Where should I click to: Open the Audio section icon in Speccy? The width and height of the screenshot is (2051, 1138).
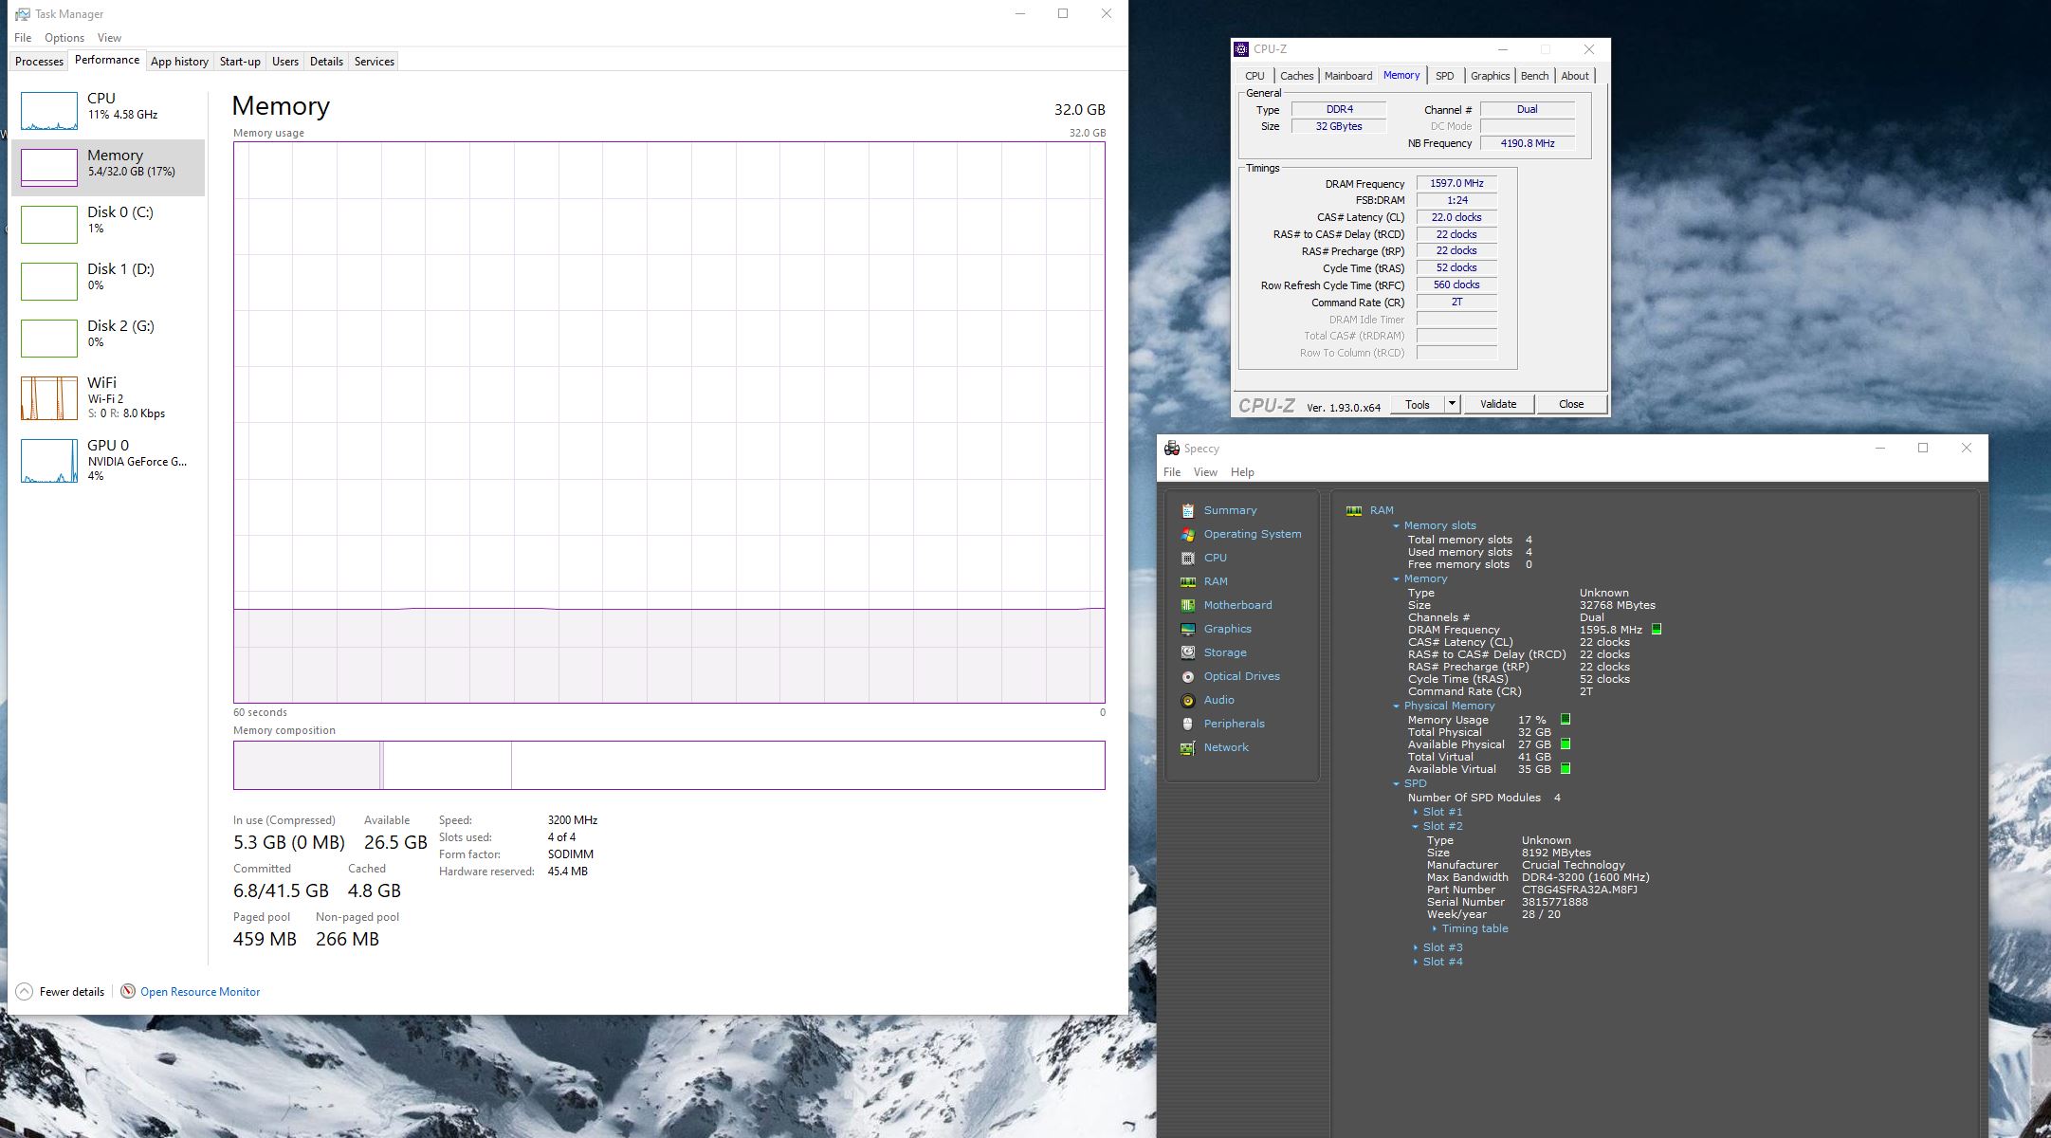coord(1187,700)
